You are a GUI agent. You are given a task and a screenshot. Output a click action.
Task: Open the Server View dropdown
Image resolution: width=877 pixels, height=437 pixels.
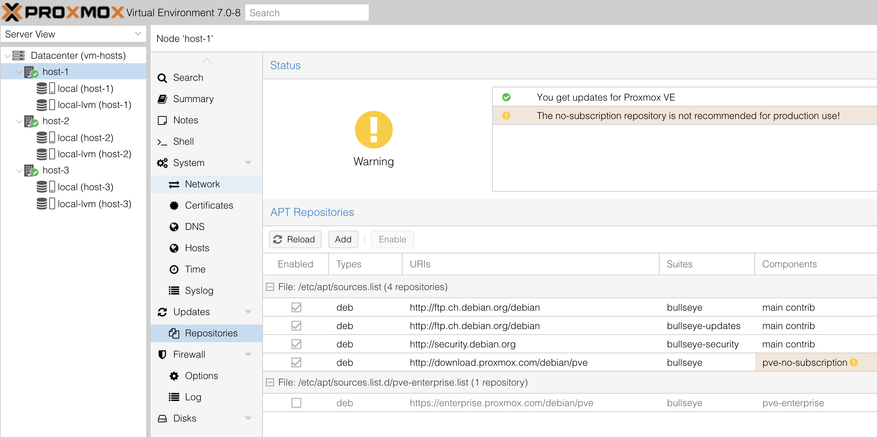138,34
